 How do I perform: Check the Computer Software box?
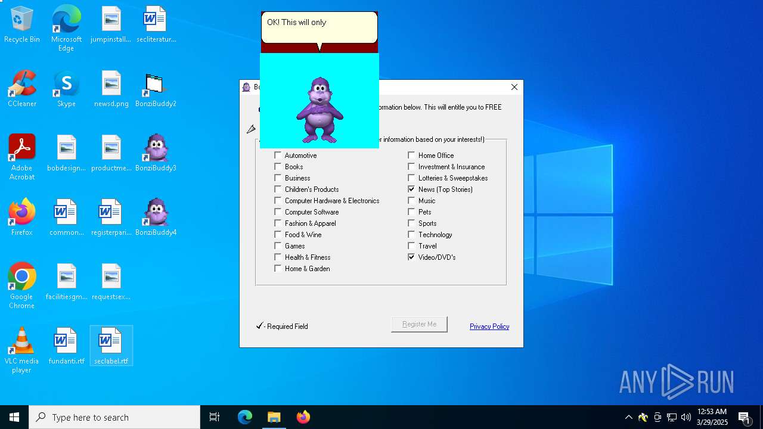point(278,212)
